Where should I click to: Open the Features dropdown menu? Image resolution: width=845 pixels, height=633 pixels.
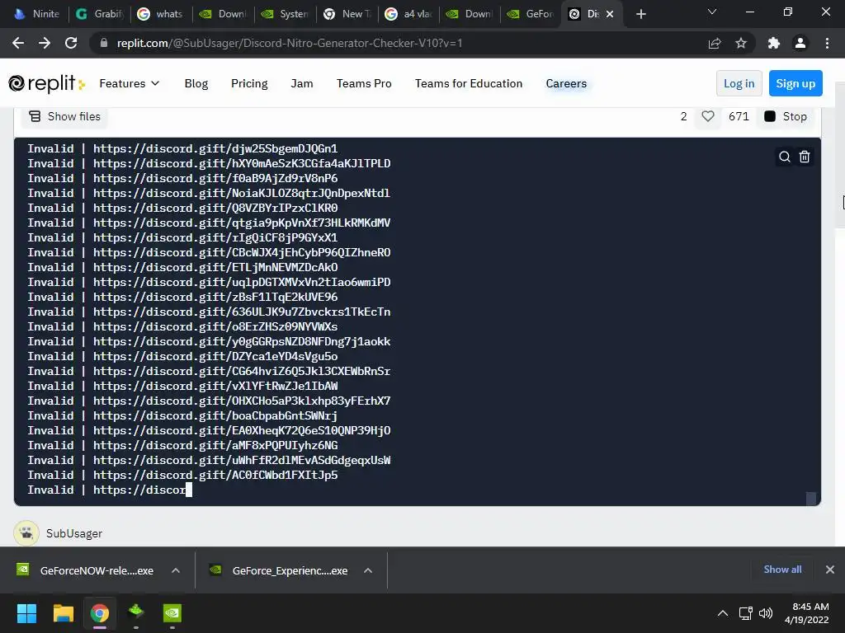(x=130, y=83)
